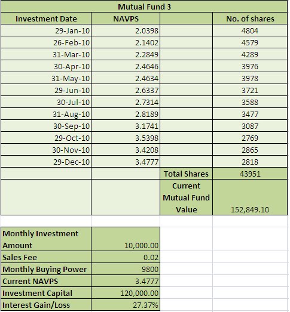Select the 31-May-10 date cell

(46, 78)
